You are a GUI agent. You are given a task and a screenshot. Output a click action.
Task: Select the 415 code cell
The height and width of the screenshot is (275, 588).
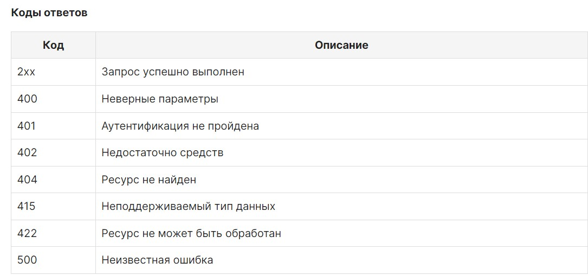pyautogui.click(x=53, y=206)
